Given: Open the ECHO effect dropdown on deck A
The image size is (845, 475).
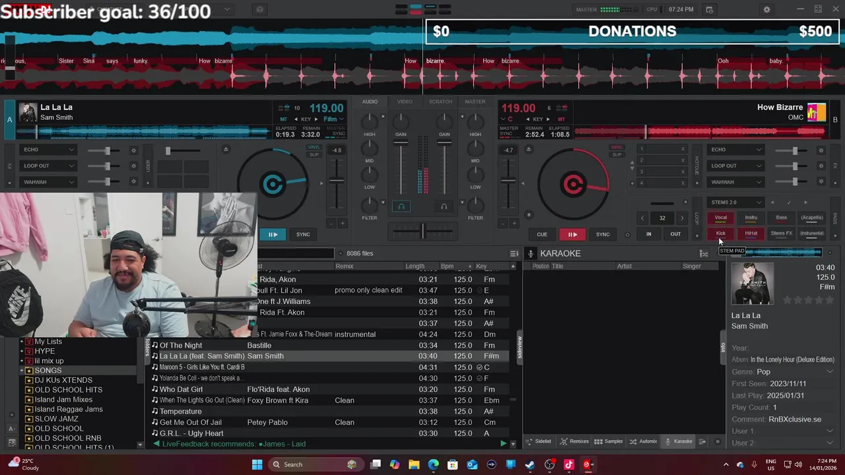Looking at the screenshot, I should tap(49, 150).
